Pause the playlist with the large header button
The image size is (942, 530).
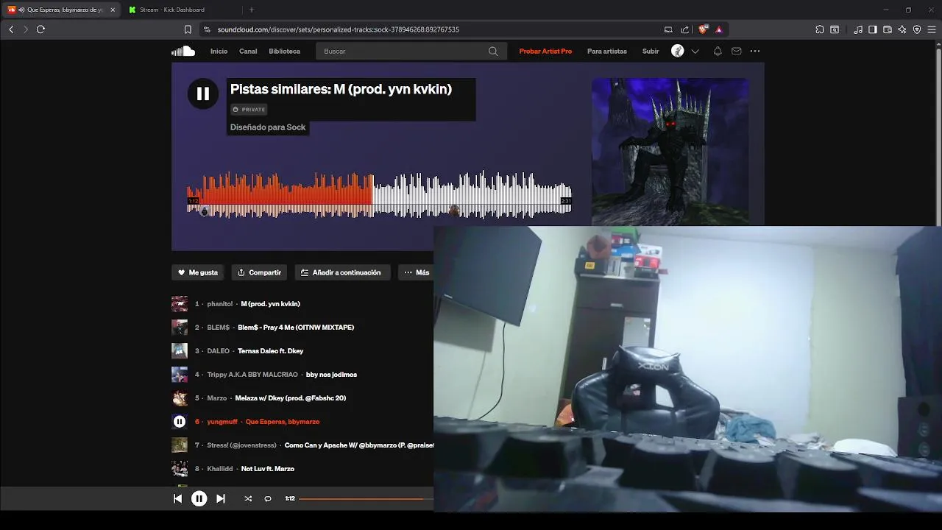pos(203,93)
